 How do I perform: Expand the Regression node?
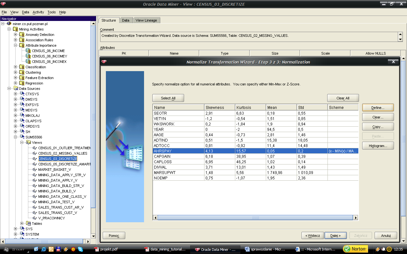(x=16, y=83)
